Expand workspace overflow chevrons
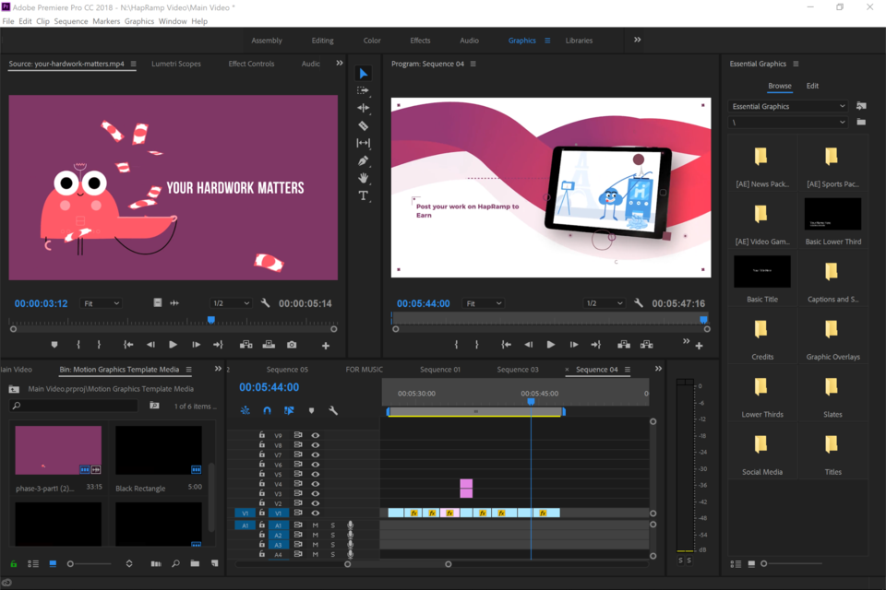Screen dimensions: 886x590 638,40
